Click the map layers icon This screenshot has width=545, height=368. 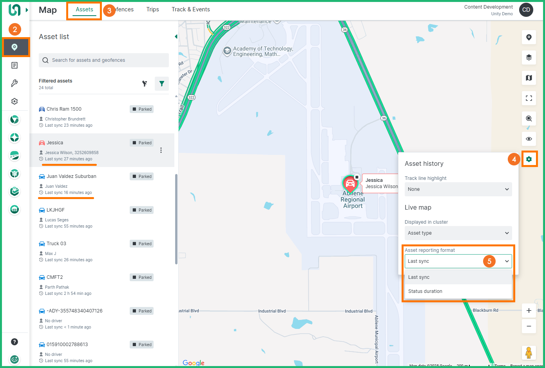529,57
